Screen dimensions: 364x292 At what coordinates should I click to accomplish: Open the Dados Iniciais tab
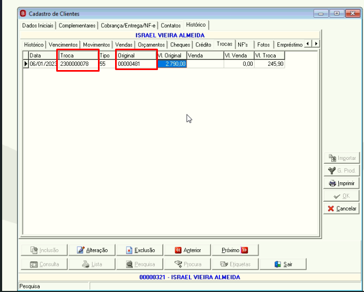click(37, 26)
